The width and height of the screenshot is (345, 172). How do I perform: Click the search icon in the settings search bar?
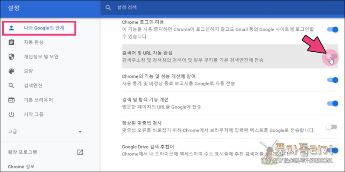(x=108, y=8)
